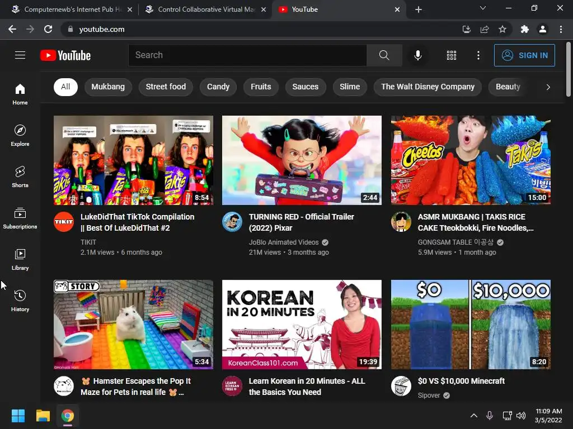Click the share page icon in address bar

tap(485, 29)
